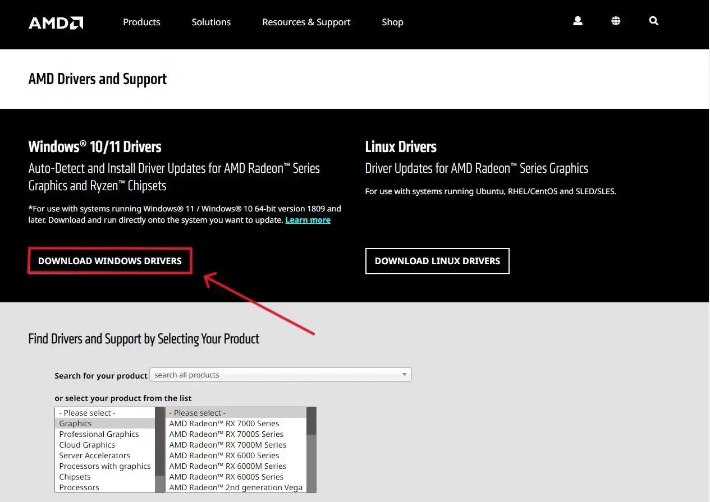Go to the Shop menu item
The image size is (710, 502).
(392, 22)
